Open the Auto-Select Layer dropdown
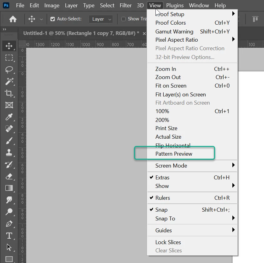The height and width of the screenshot is (263, 264). tap(101, 19)
